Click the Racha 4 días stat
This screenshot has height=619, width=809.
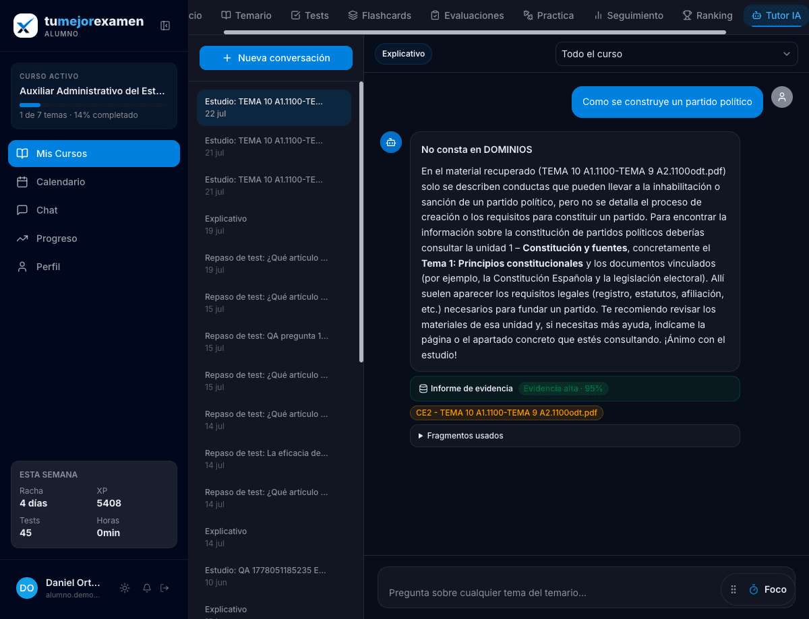[x=34, y=497]
